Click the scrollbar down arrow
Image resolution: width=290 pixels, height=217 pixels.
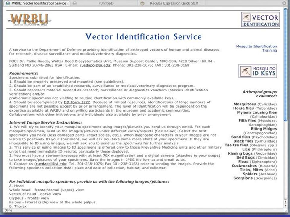[286, 205]
